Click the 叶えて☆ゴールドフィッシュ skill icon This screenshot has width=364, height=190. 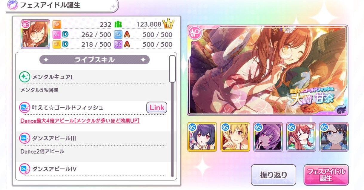pos(24,108)
